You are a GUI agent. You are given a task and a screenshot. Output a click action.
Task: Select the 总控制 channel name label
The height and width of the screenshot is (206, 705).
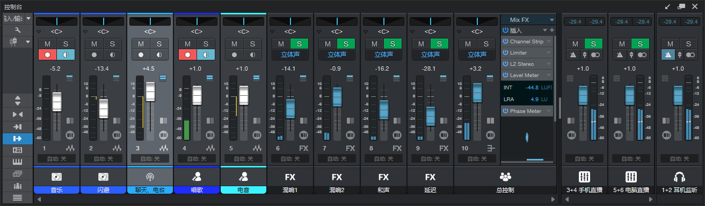(505, 189)
